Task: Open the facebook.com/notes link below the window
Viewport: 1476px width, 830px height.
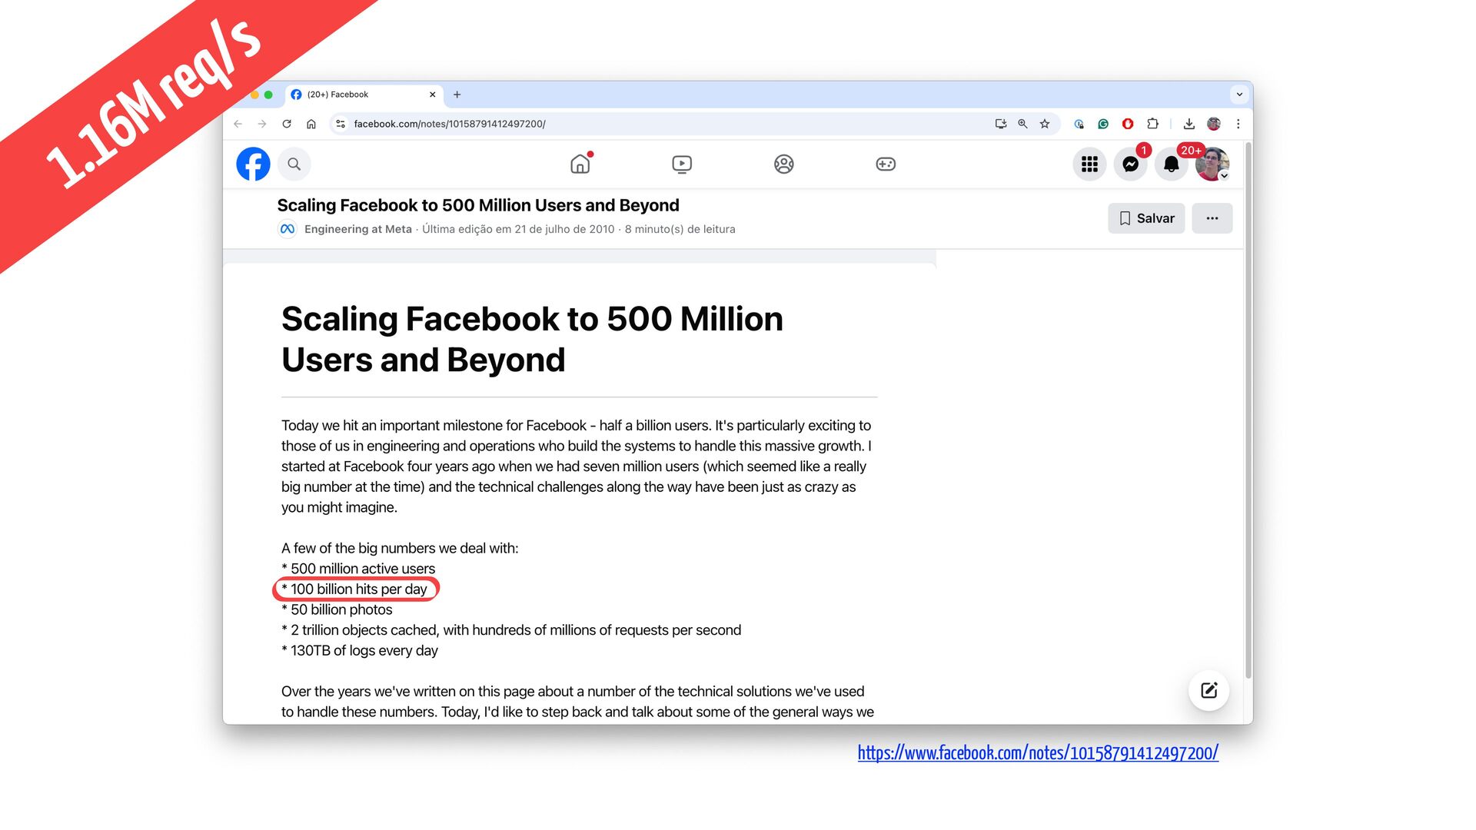Action: pyautogui.click(x=1038, y=752)
